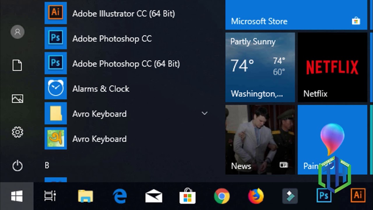Open Documents from the Start sidebar
Viewport: 373px width, 210px height.
point(17,65)
